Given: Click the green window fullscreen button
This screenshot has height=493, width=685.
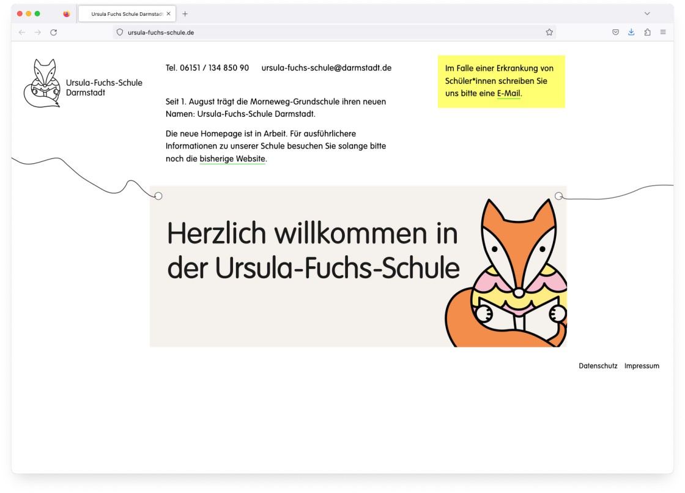Looking at the screenshot, I should [37, 14].
